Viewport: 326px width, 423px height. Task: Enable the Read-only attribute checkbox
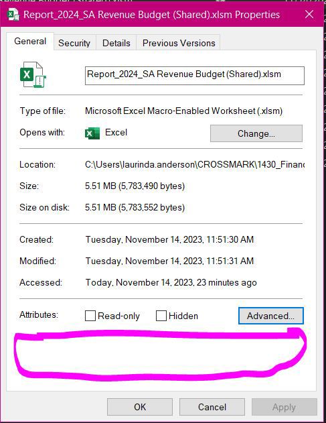90,316
